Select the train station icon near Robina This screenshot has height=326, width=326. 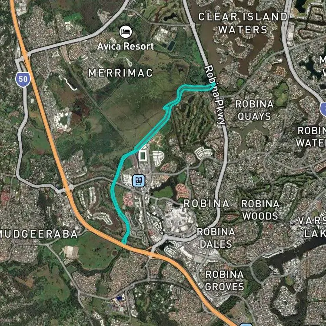point(139,181)
